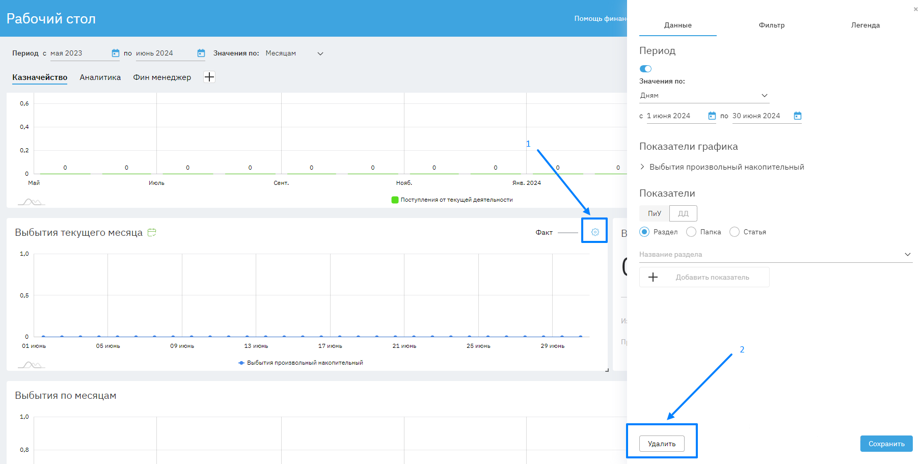Open calendar for 1 июня 2024 date field

click(x=712, y=116)
